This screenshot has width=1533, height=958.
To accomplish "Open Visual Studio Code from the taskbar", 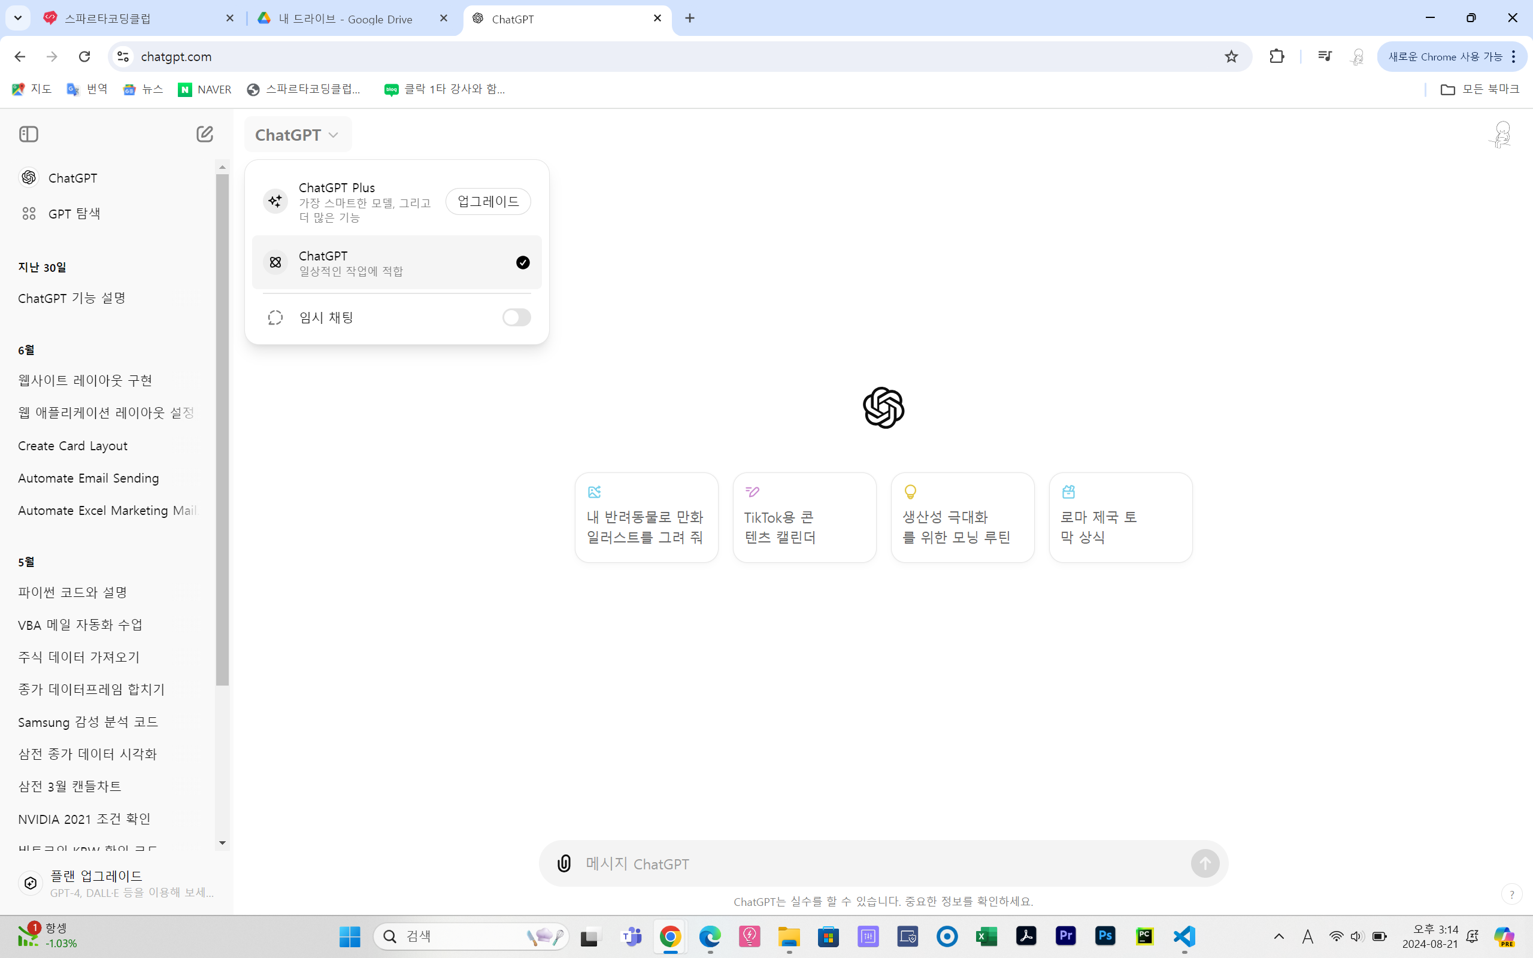I will pyautogui.click(x=1184, y=936).
